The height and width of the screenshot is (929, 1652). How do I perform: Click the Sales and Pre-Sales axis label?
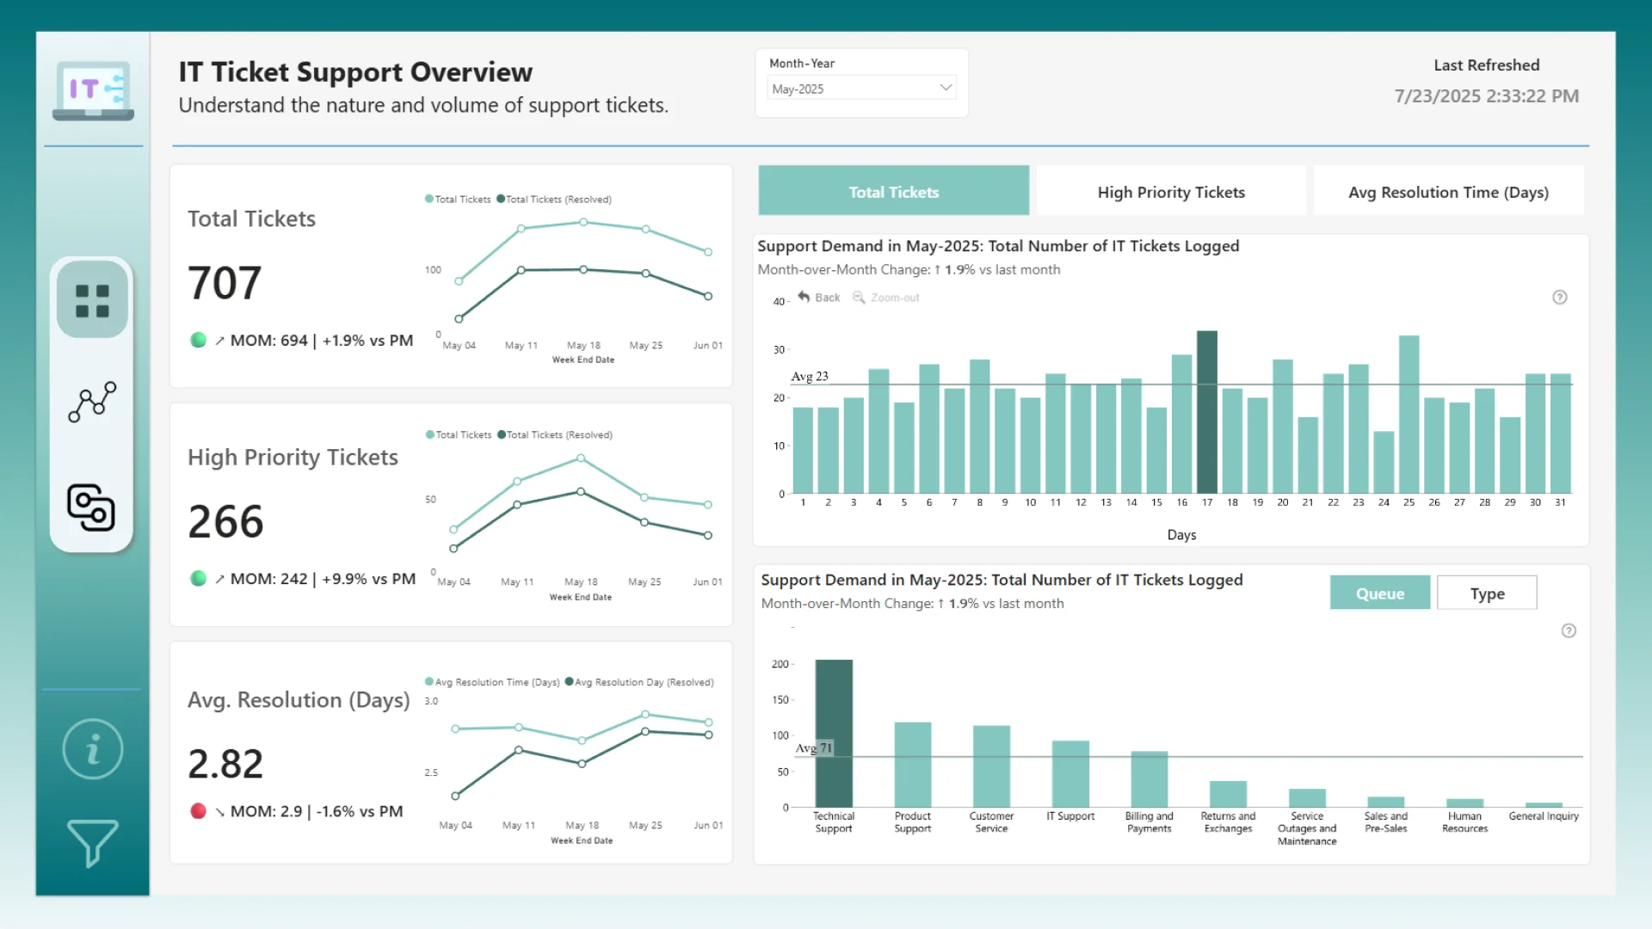[x=1385, y=822]
